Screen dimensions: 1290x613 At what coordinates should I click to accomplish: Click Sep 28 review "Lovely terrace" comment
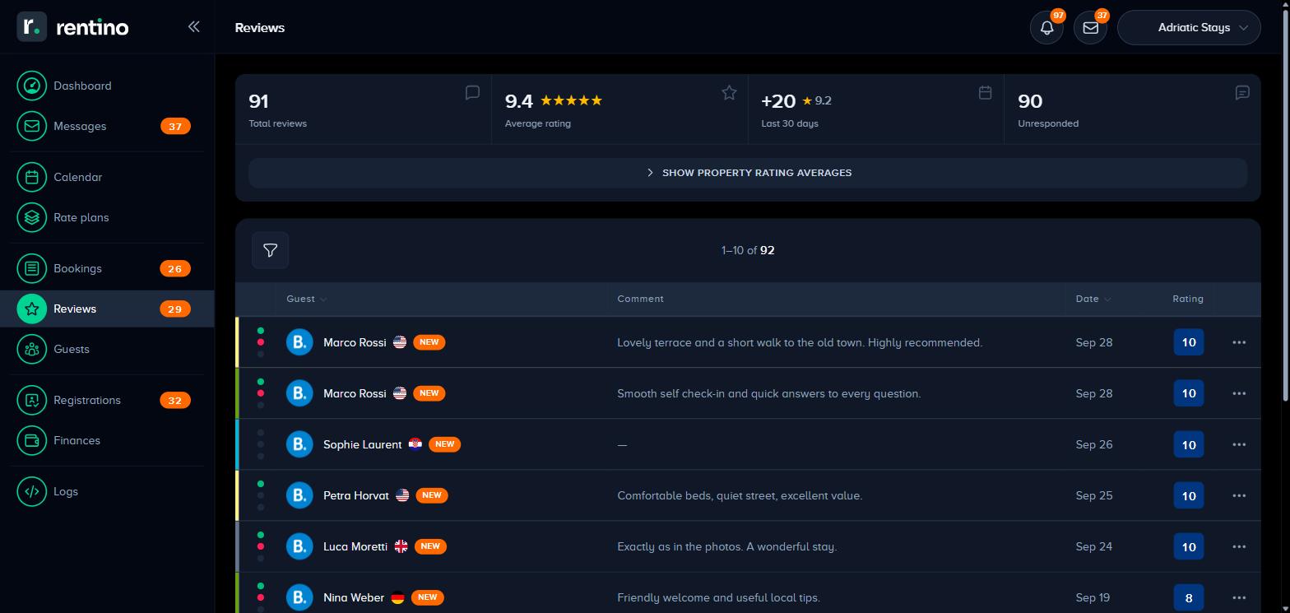point(800,342)
